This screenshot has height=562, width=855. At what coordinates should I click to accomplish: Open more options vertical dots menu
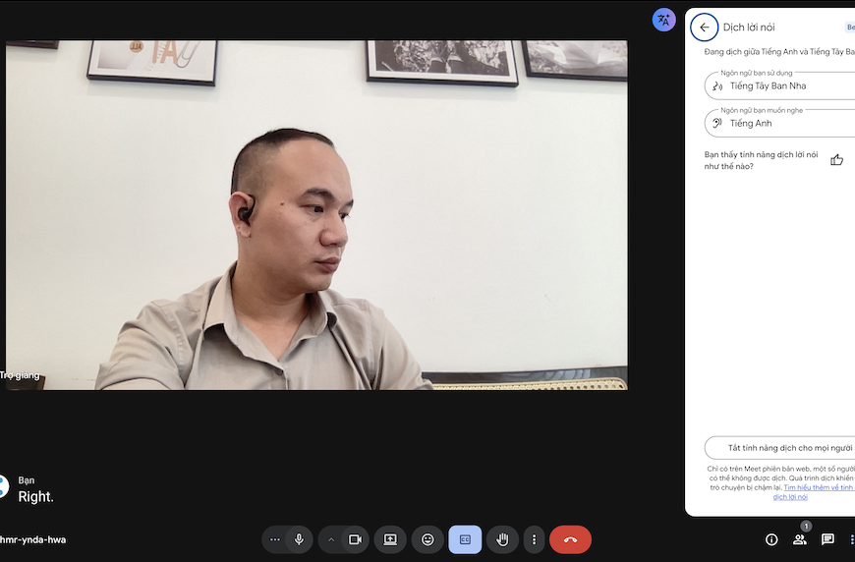click(x=534, y=539)
